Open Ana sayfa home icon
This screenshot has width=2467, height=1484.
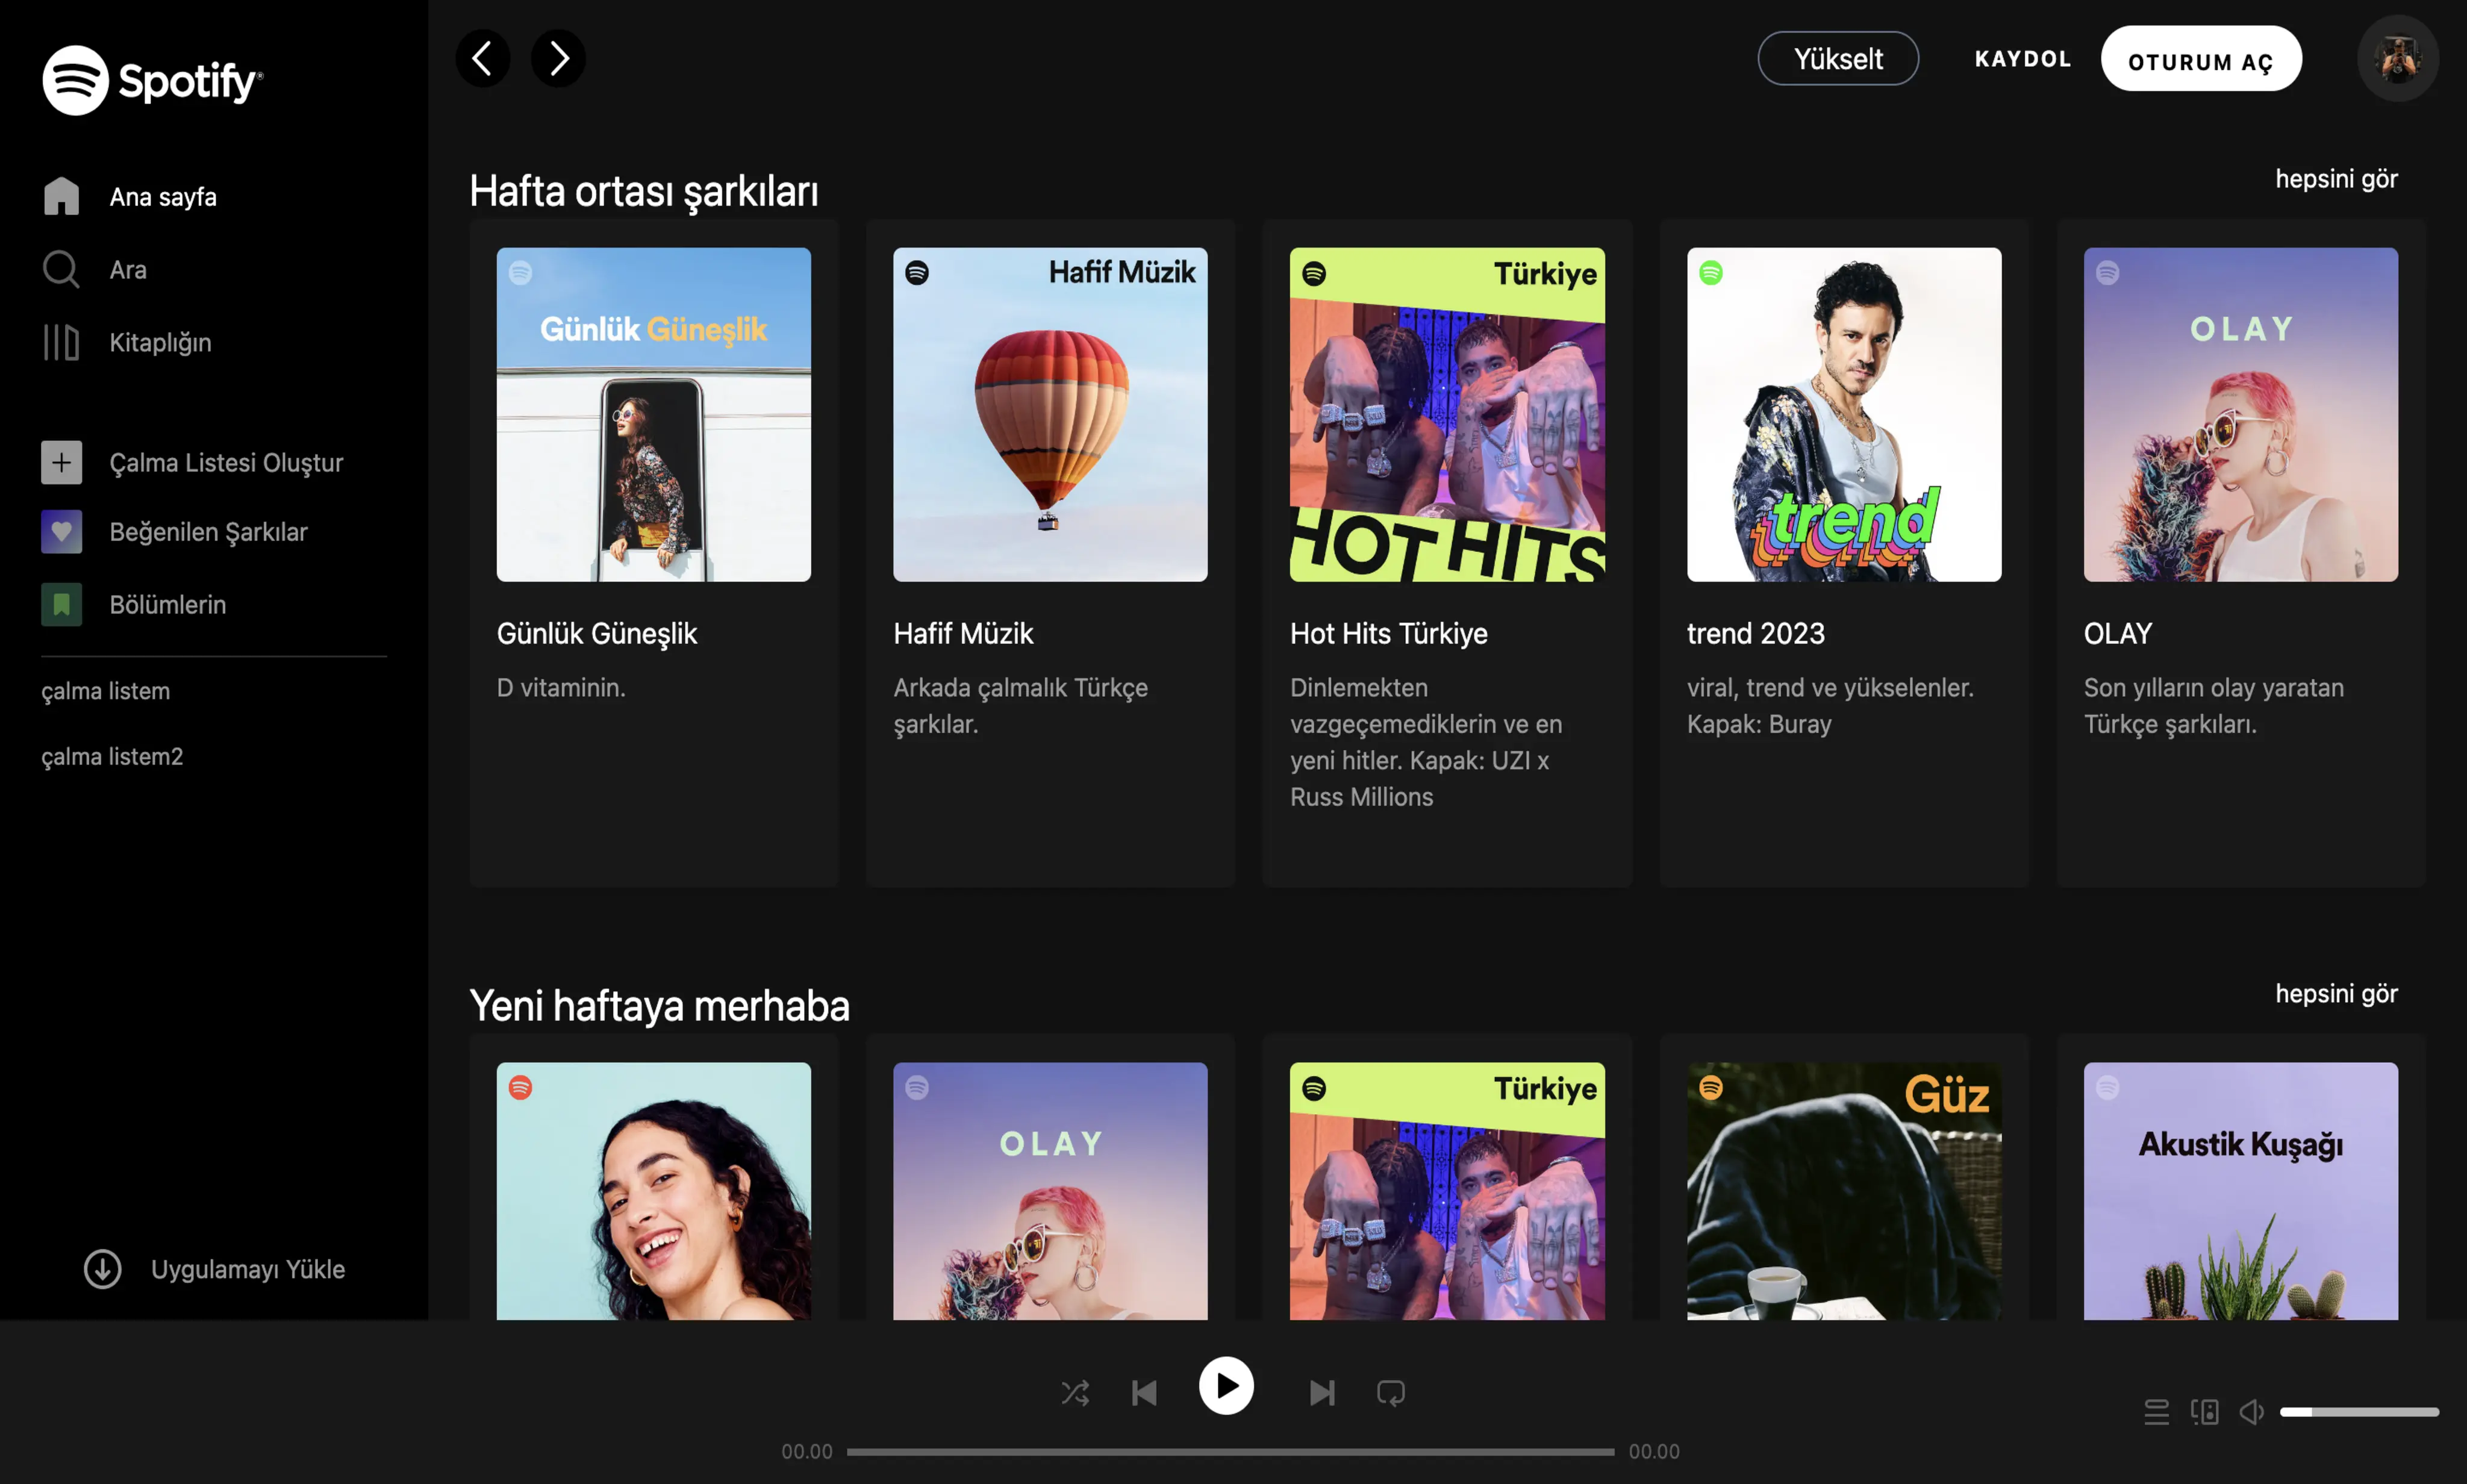(x=61, y=196)
